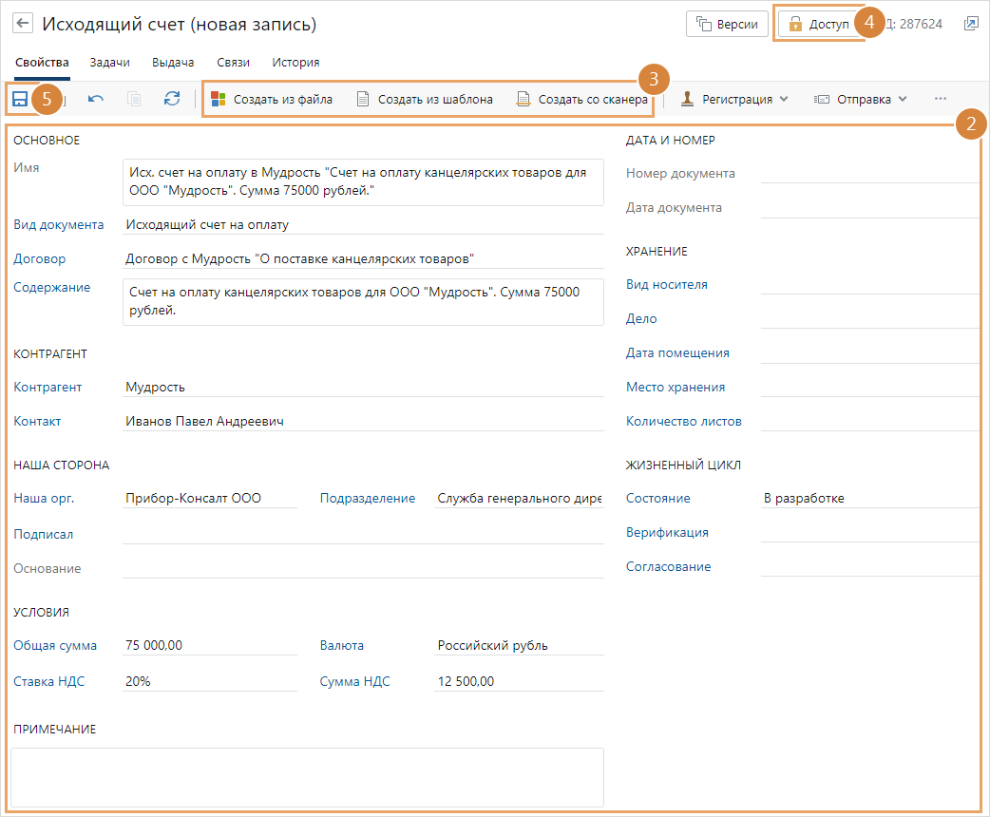The height and width of the screenshot is (817, 990).
Task: Expand the Регистрация dropdown
Action: [734, 99]
